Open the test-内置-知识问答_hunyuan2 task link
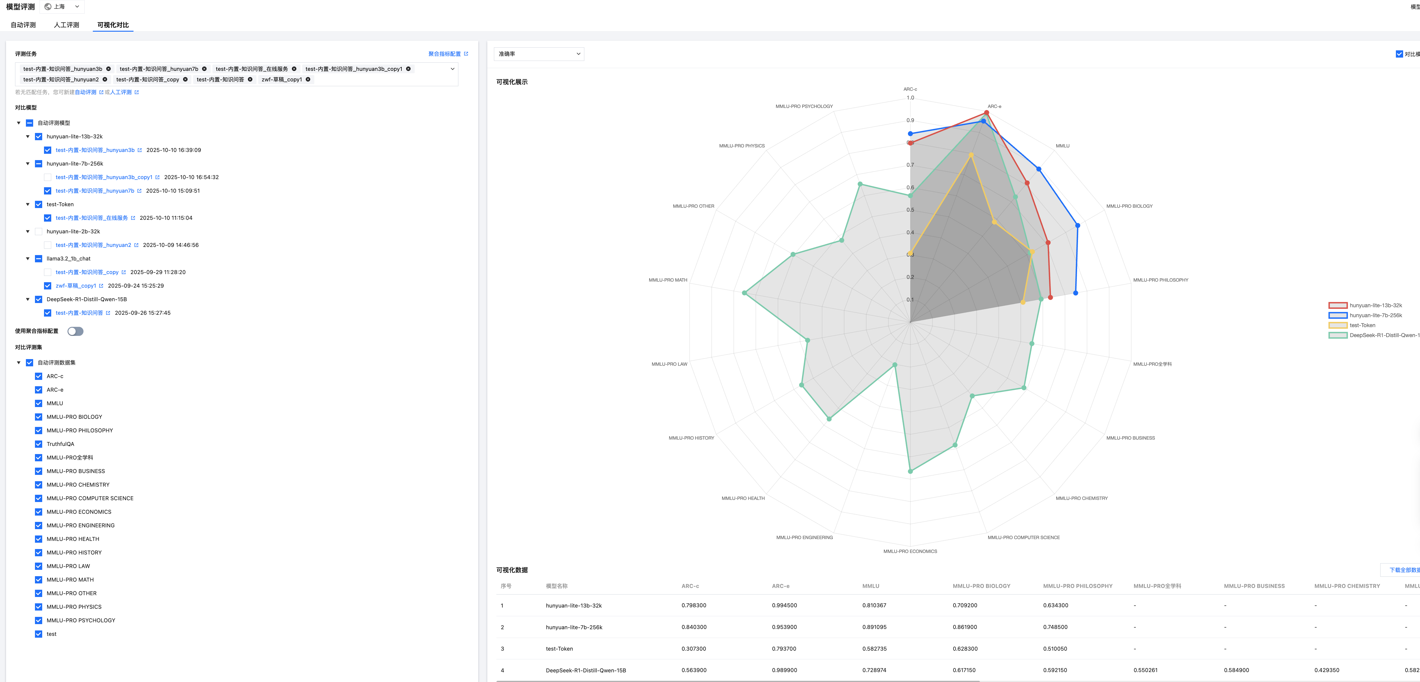 (x=93, y=245)
